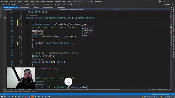Open the Any CPU platform dropdown

click(36, 4)
